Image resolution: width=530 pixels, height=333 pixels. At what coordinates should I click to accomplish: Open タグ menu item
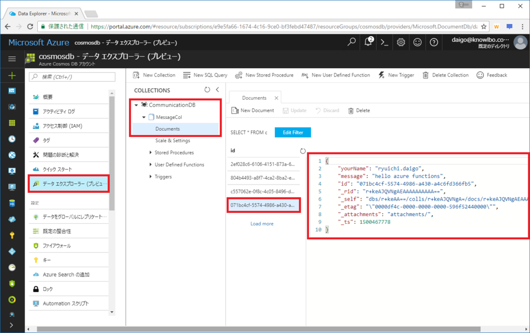(69, 140)
